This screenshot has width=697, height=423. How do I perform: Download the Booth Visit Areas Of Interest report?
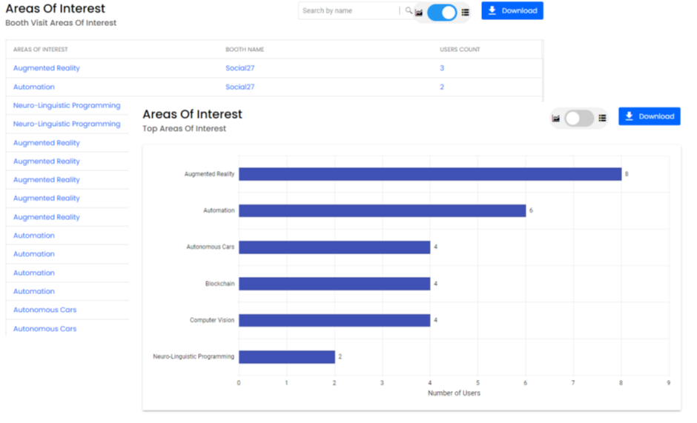[512, 11]
